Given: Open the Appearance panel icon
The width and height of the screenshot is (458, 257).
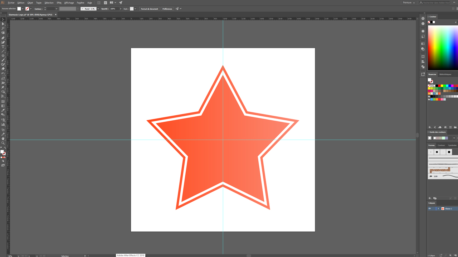Looking at the screenshot, I should [423, 31].
